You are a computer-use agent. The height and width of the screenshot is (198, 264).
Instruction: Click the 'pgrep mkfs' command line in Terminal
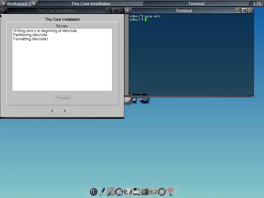(x=145, y=16)
